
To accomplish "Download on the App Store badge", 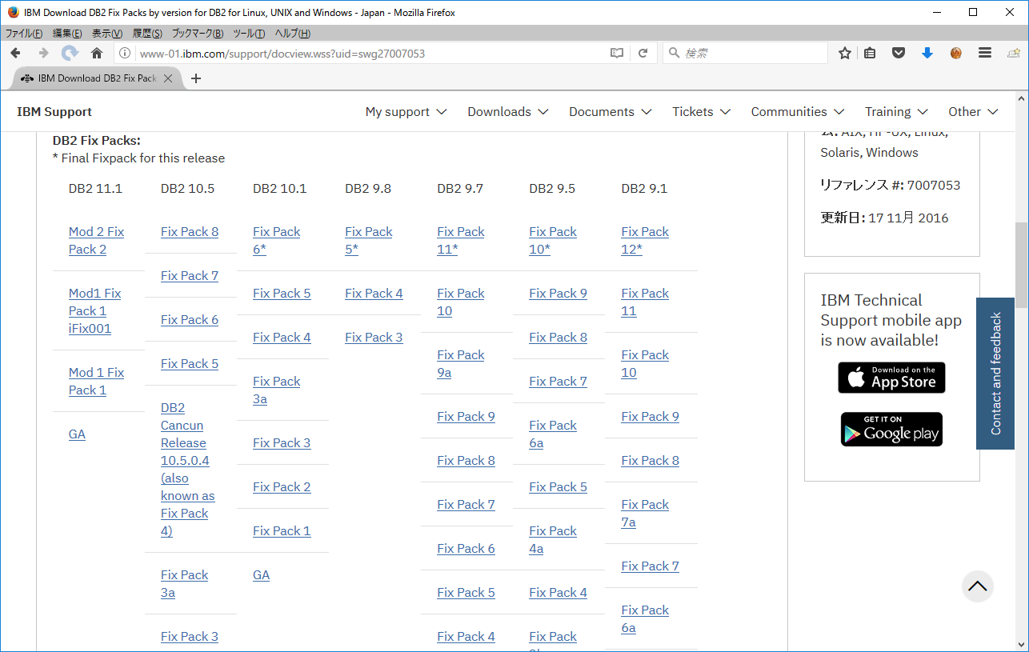I will click(891, 378).
